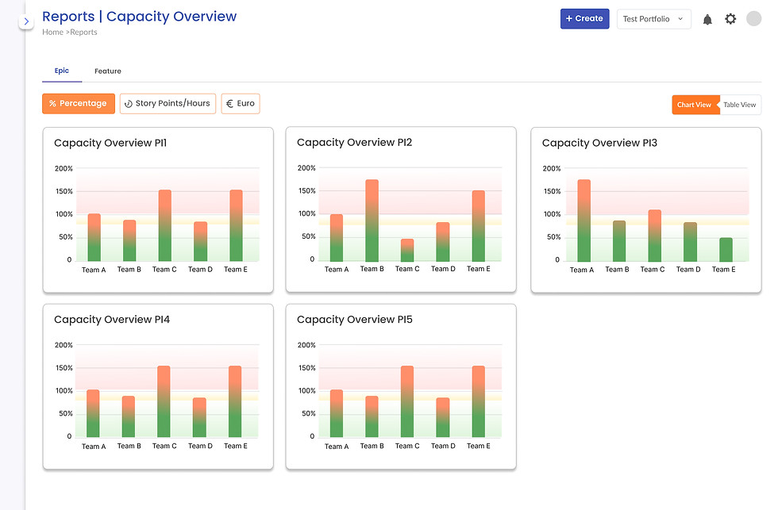Switch to the Feature tab
The image size is (778, 510).
click(108, 71)
